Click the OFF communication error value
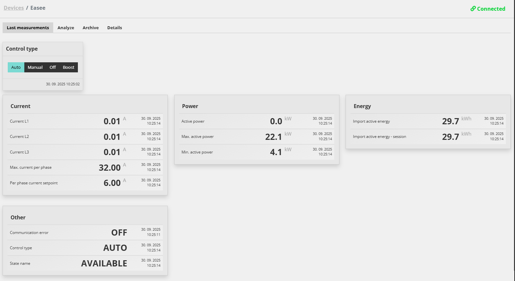This screenshot has width=515, height=281. 119,233
